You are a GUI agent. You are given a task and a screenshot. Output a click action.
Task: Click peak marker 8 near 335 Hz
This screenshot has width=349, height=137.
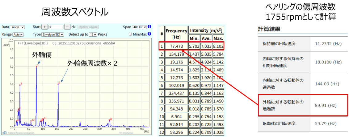(110, 119)
